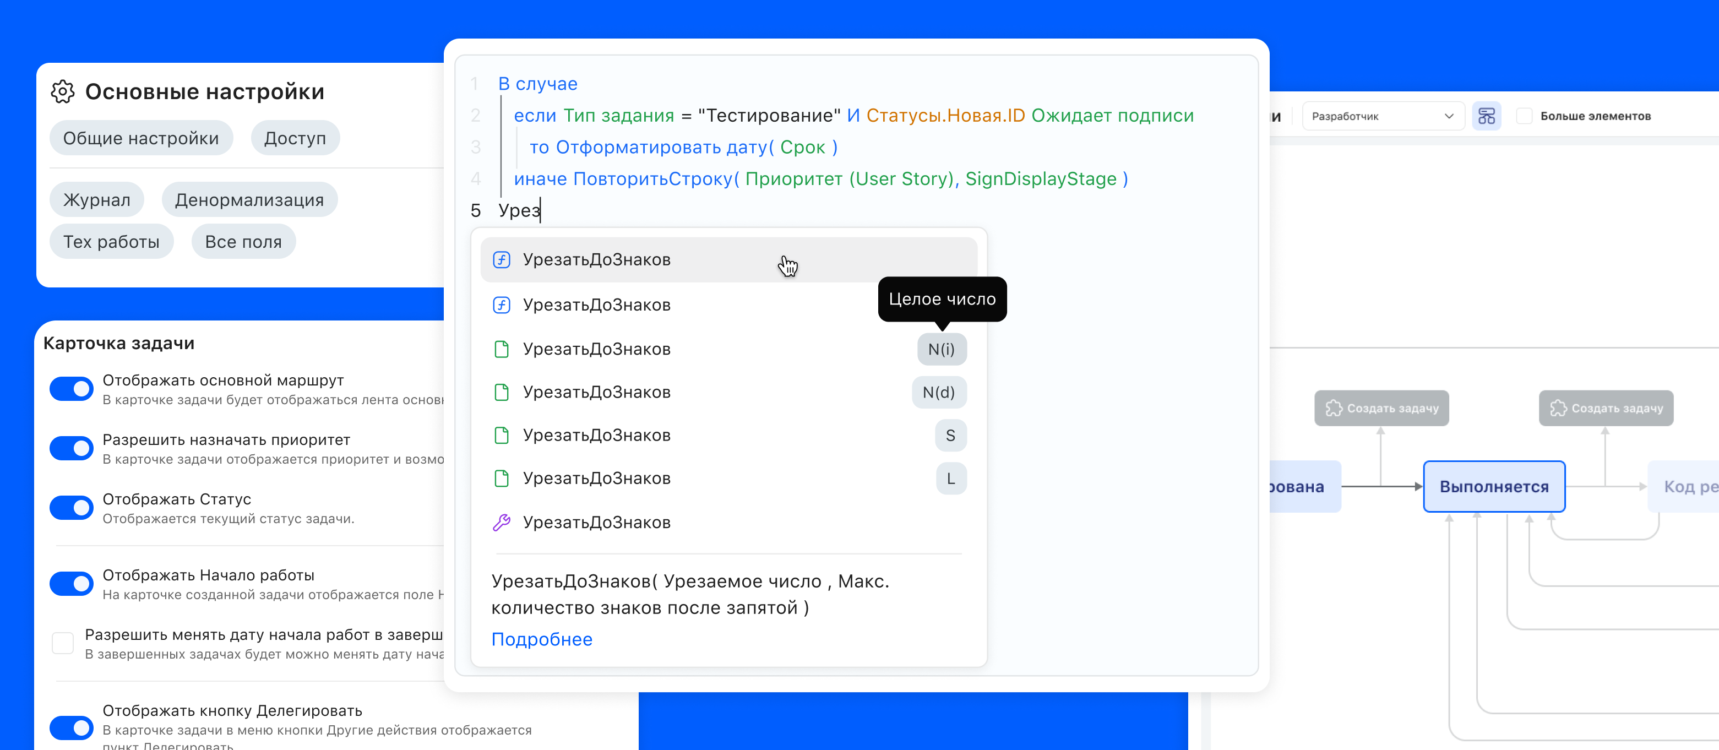The image size is (1719, 750).
Task: Open the Подробнее link
Action: [x=542, y=639]
